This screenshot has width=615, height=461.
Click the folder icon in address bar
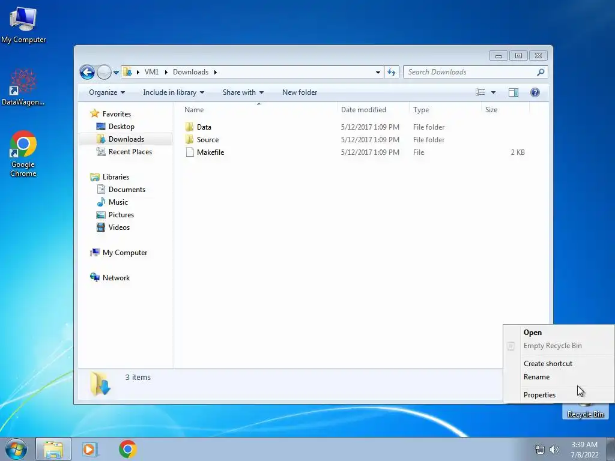click(127, 72)
